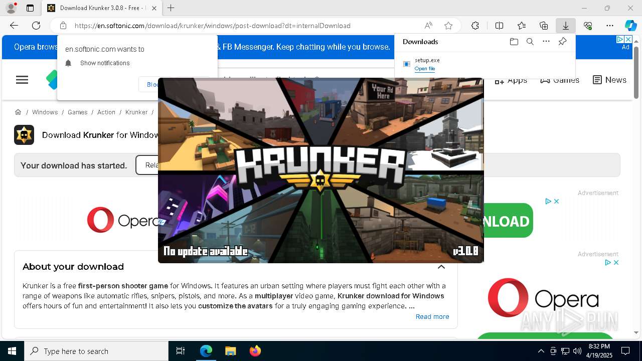This screenshot has height=361, width=642.
Task: Open Microsoft Edge from taskbar
Action: click(206, 351)
